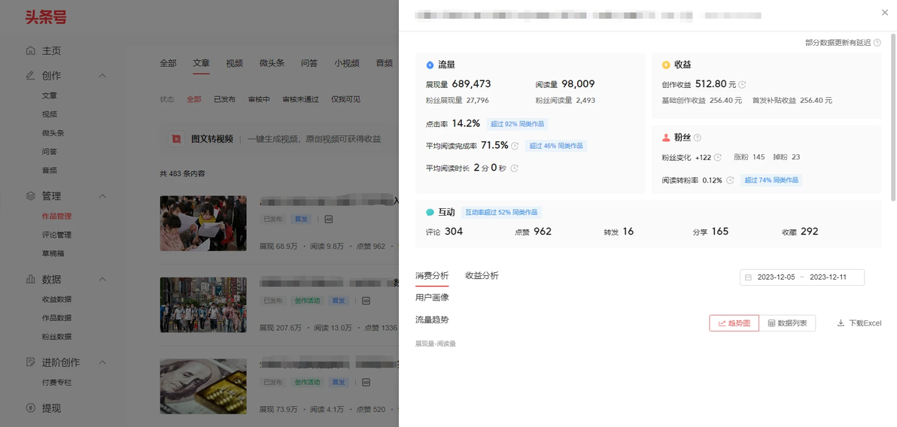Click the 下载Excel download icon

click(841, 323)
